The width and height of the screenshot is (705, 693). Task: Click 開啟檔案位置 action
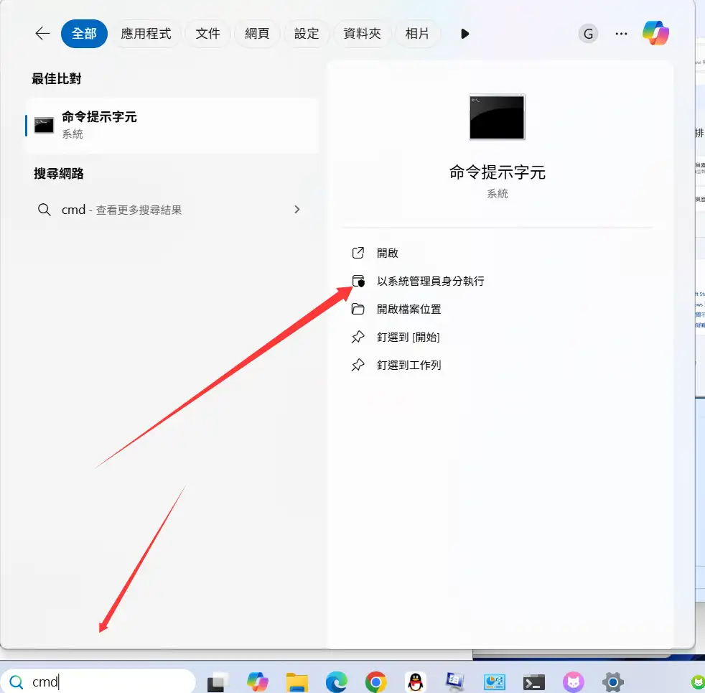pos(408,309)
